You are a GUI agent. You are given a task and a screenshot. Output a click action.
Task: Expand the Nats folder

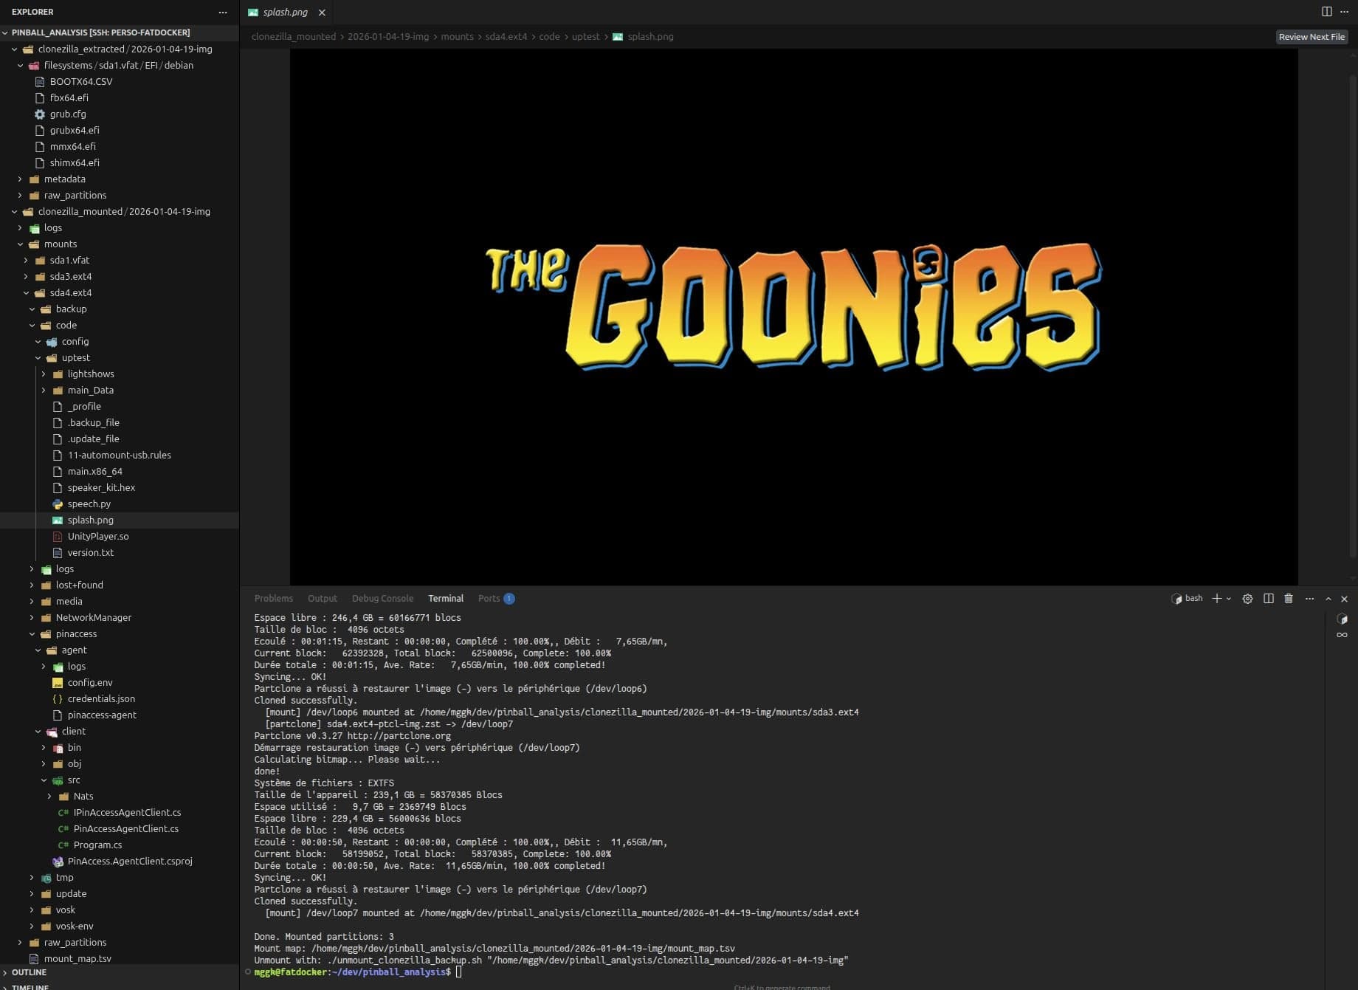(49, 797)
